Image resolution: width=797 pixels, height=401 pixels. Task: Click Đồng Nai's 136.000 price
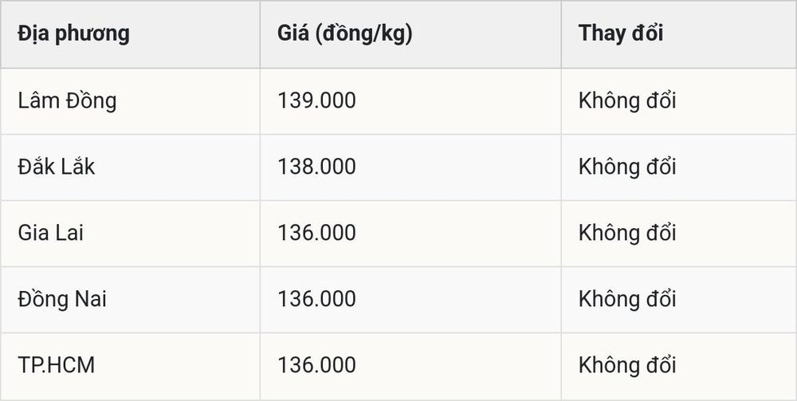(x=316, y=299)
